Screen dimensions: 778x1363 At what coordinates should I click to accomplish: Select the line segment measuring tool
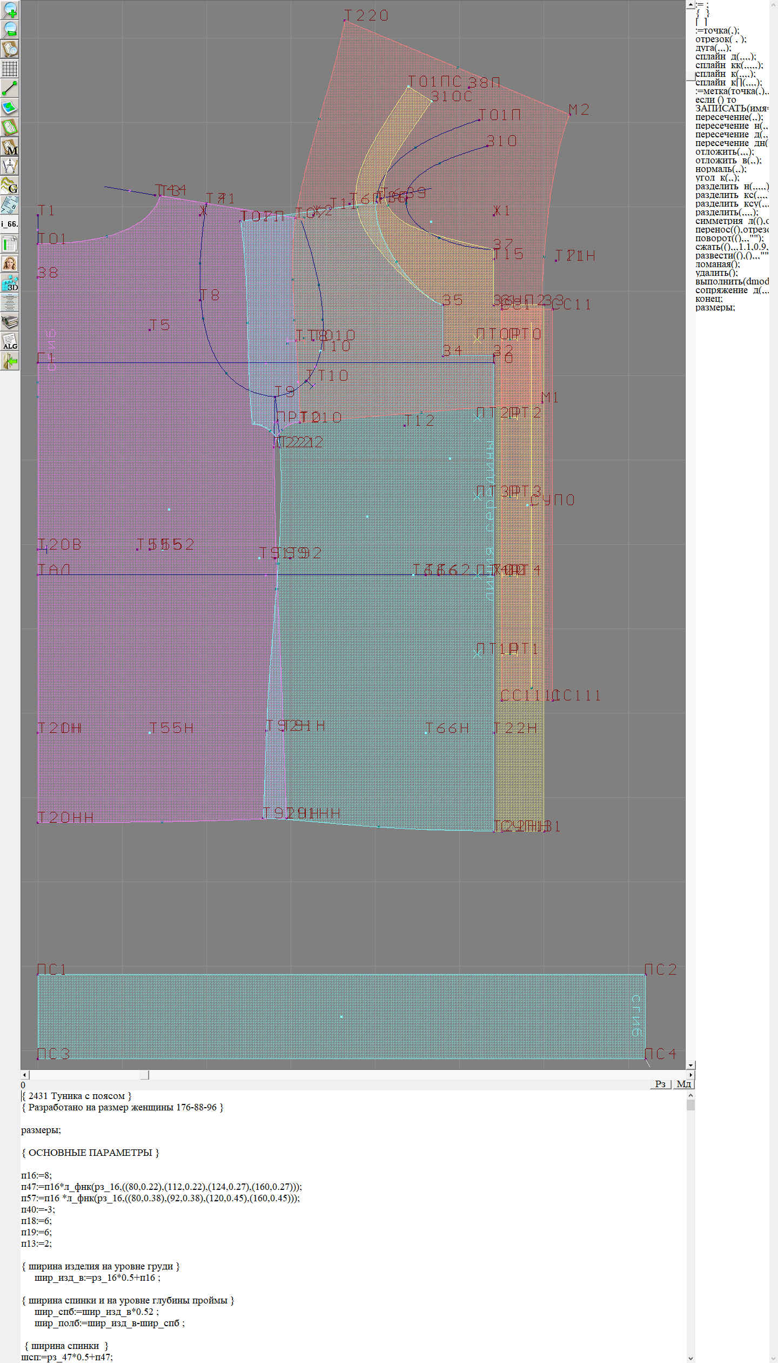(x=10, y=88)
